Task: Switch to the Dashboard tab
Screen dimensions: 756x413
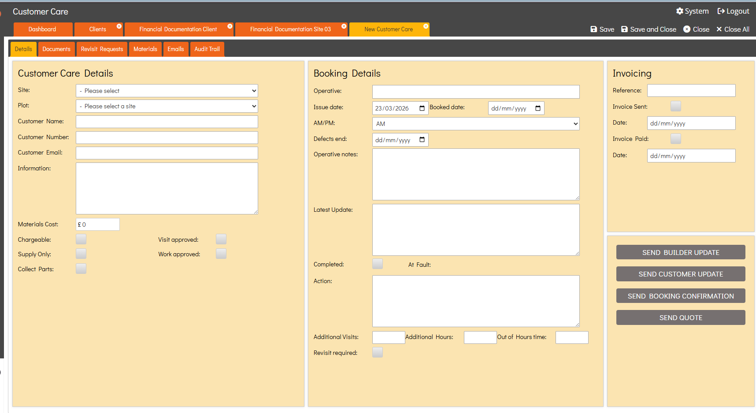Action: (x=43, y=29)
